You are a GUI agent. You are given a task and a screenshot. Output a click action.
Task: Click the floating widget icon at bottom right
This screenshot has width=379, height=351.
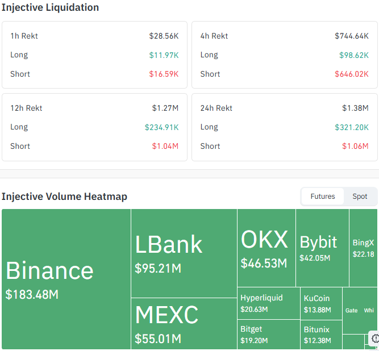375,339
